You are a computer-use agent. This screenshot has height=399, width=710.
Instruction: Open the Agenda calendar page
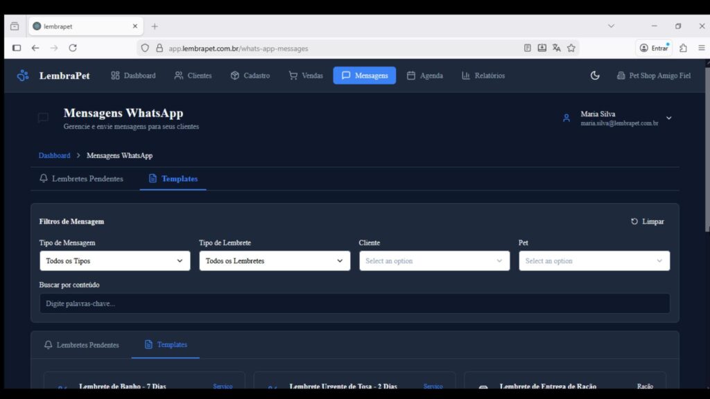coord(424,76)
